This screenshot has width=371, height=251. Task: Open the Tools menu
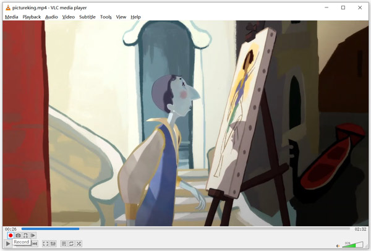click(106, 17)
